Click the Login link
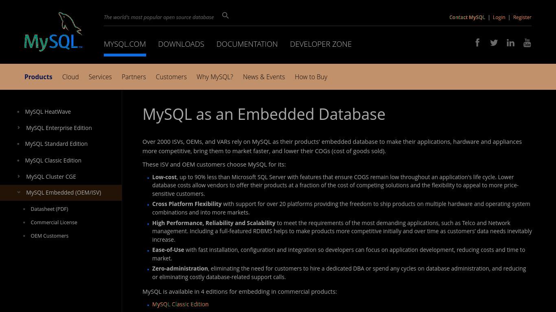The image size is (556, 312). tap(499, 17)
